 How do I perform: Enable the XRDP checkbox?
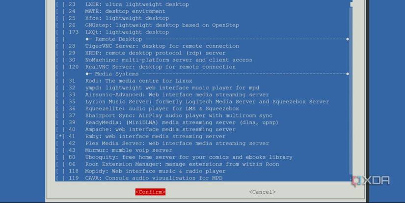click(x=60, y=53)
